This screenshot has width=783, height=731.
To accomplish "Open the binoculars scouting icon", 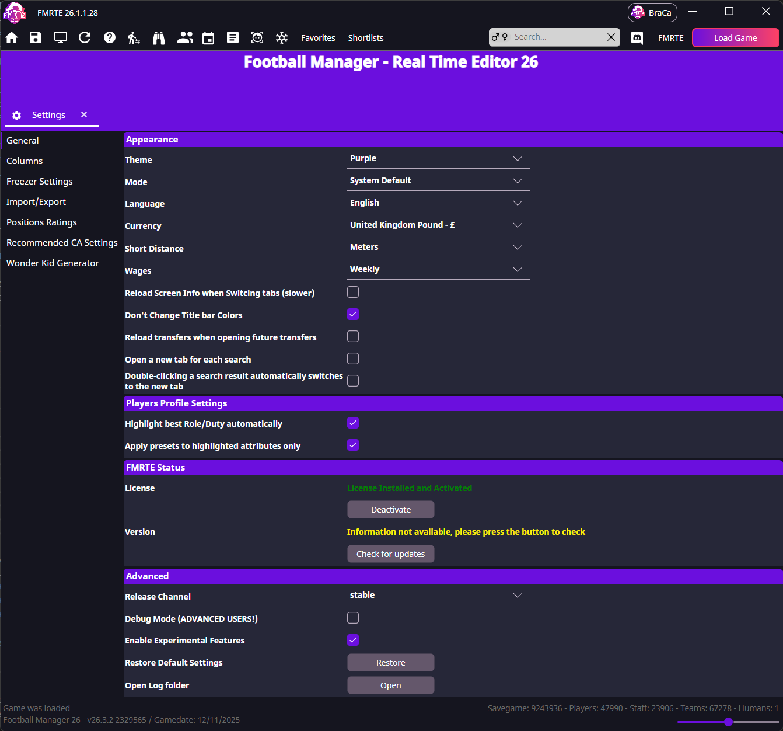I will [x=159, y=38].
